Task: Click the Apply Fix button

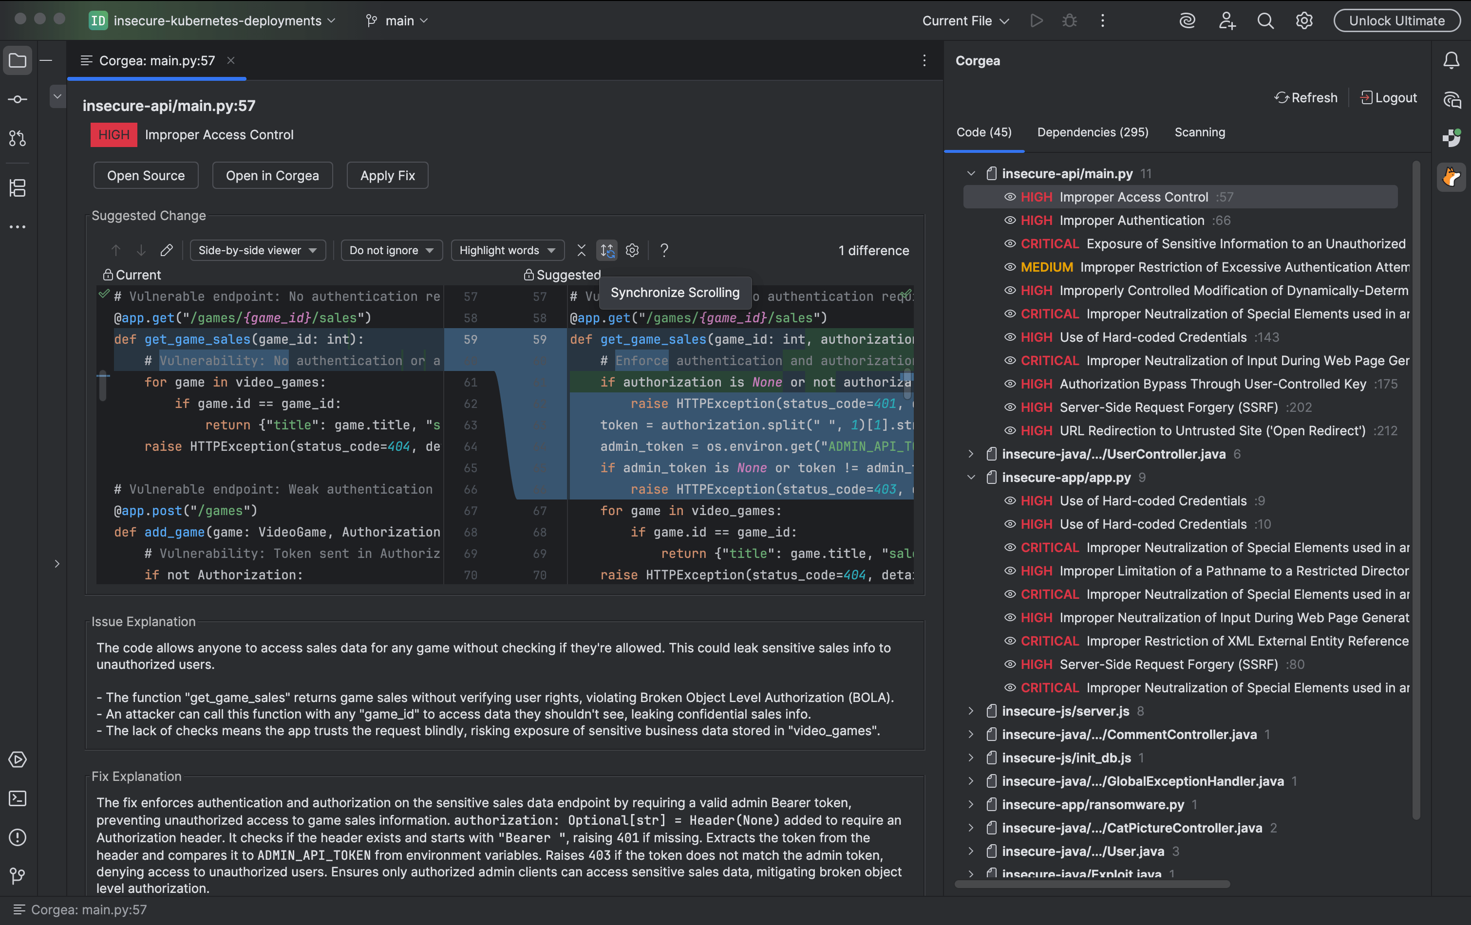Action: pyautogui.click(x=387, y=176)
